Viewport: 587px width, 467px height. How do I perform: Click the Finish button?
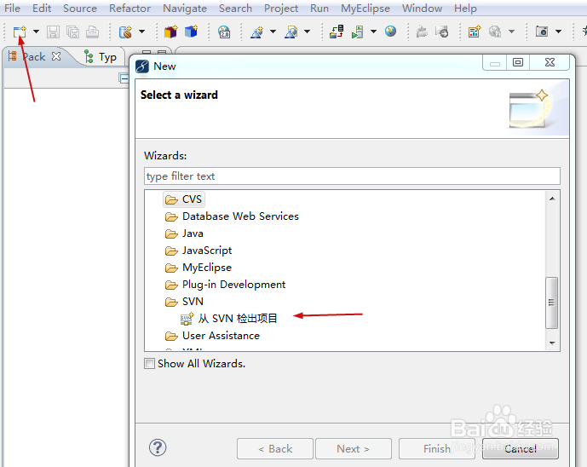click(437, 448)
